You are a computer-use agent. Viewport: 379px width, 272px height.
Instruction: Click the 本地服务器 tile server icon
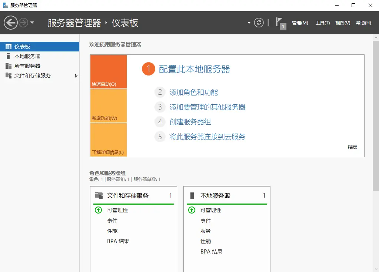coord(192,195)
